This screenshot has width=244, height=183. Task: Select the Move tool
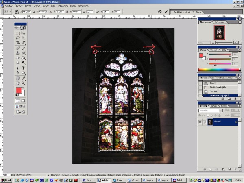(x=24, y=33)
